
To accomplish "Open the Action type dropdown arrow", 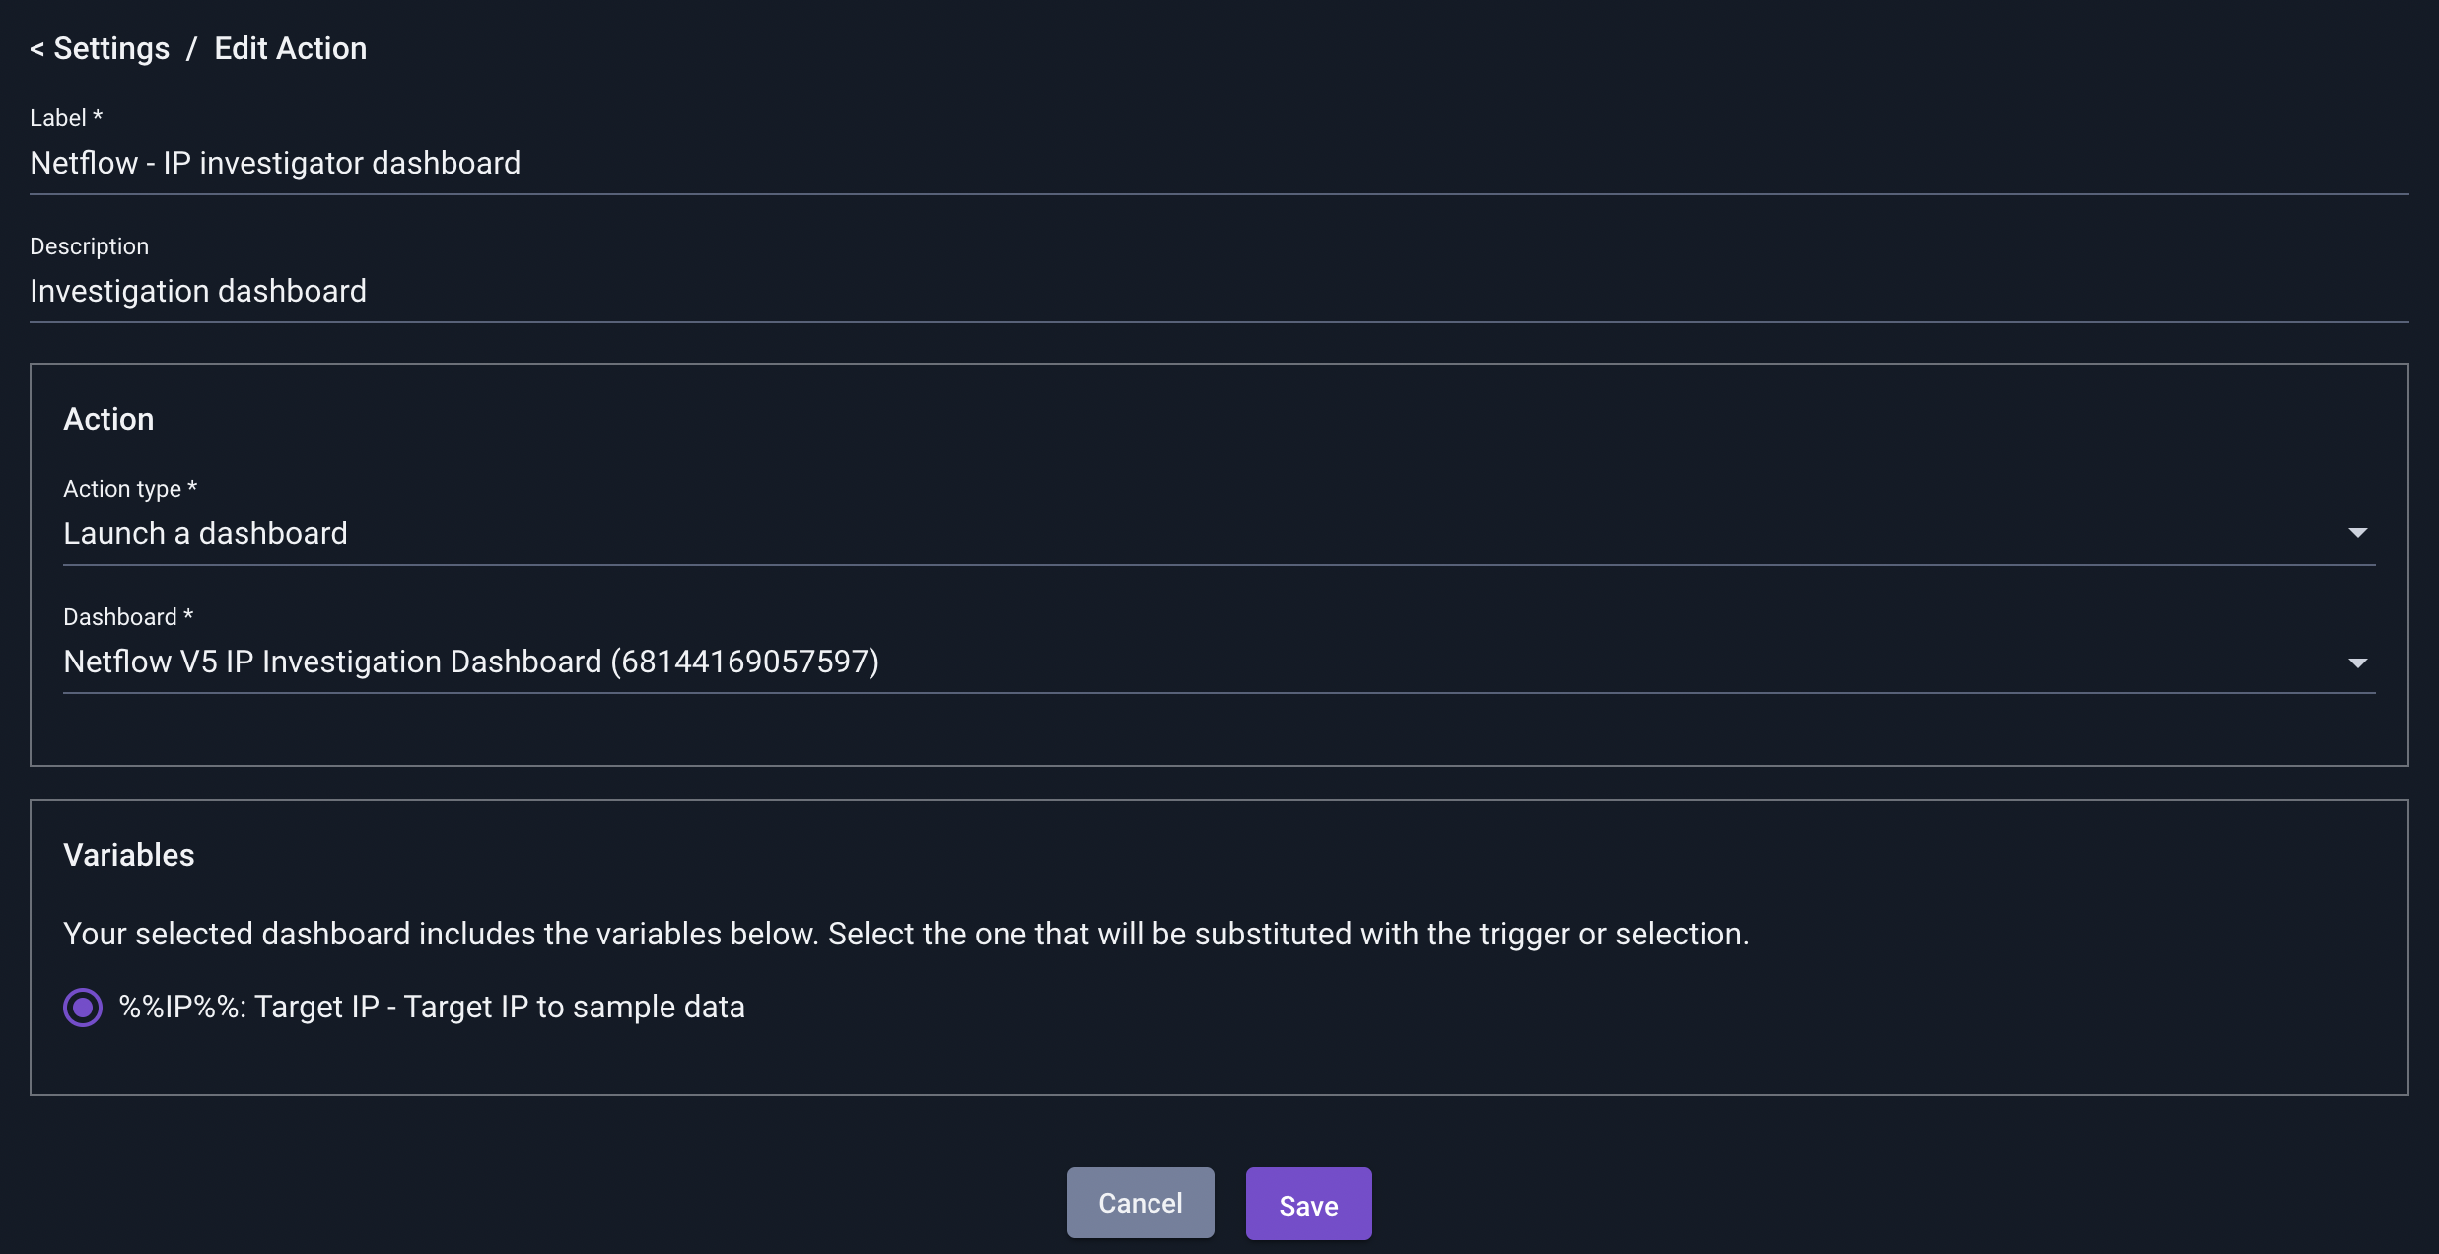I will click(2357, 533).
